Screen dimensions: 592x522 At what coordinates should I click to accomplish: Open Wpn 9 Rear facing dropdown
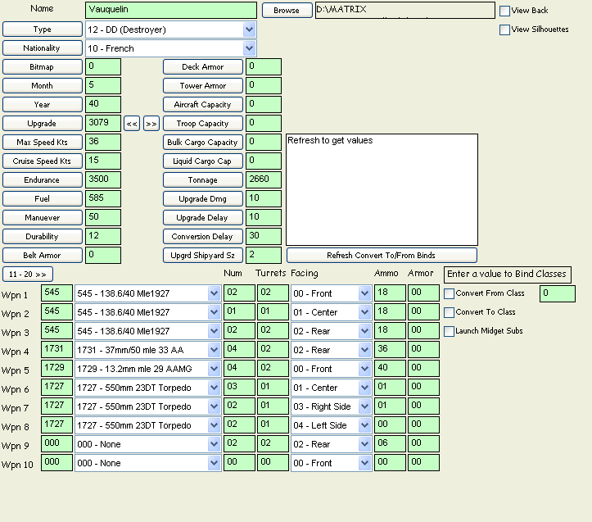click(x=364, y=444)
